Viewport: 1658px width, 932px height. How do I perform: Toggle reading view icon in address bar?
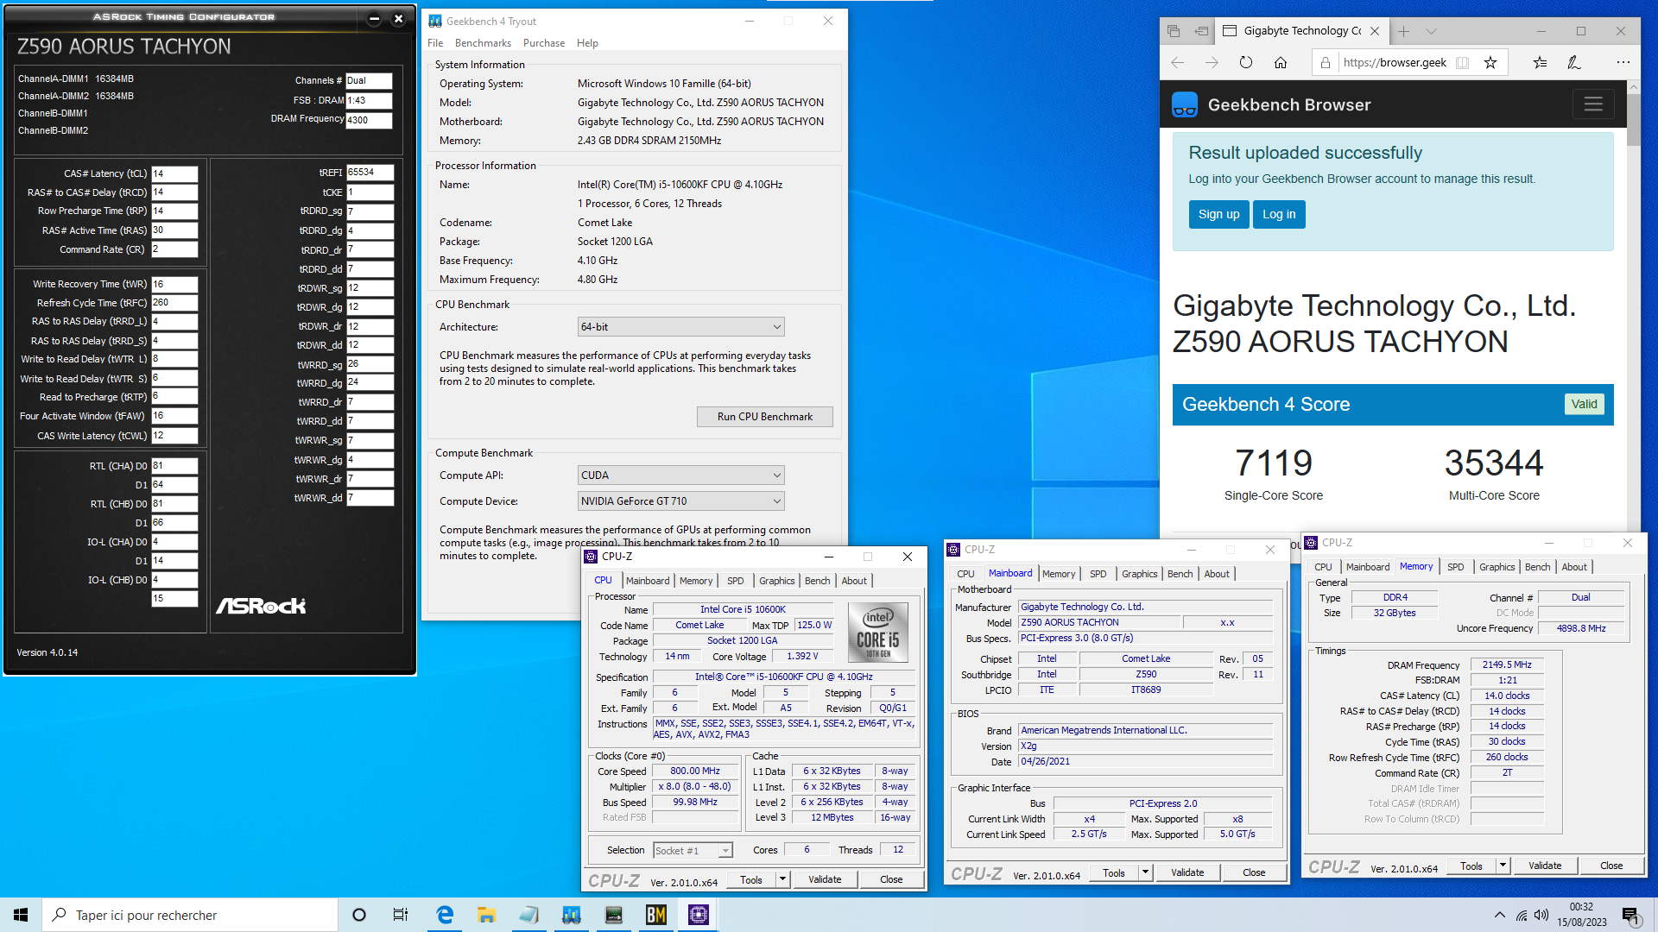[x=1462, y=62]
